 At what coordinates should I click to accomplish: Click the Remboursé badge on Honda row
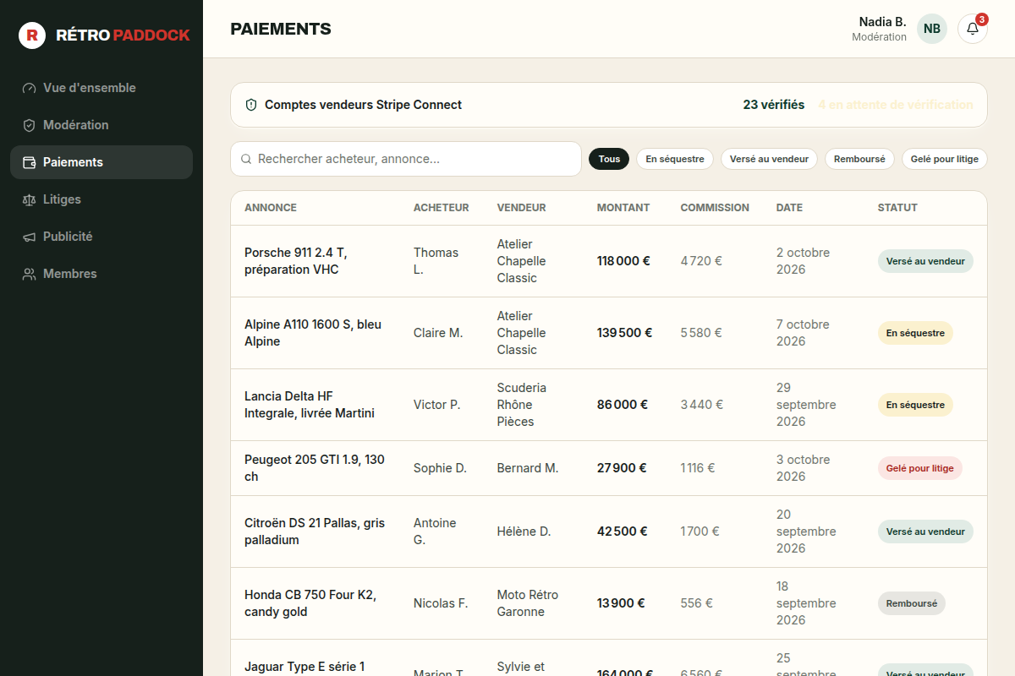pos(912,603)
